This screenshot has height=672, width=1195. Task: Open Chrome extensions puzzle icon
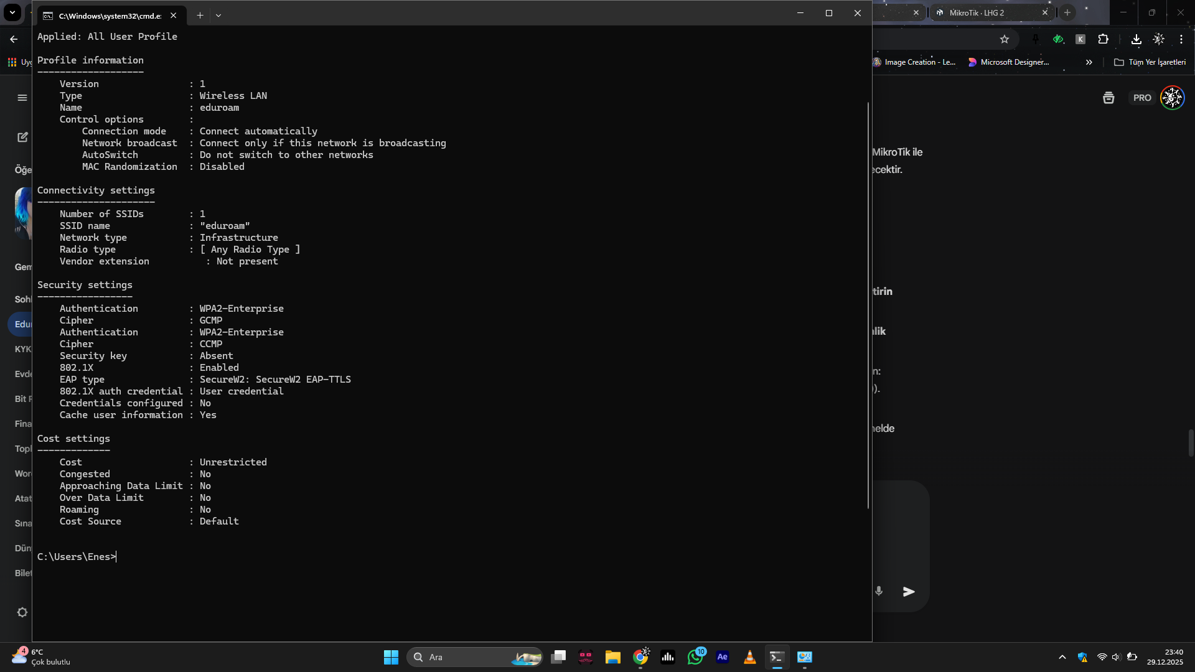point(1103,39)
